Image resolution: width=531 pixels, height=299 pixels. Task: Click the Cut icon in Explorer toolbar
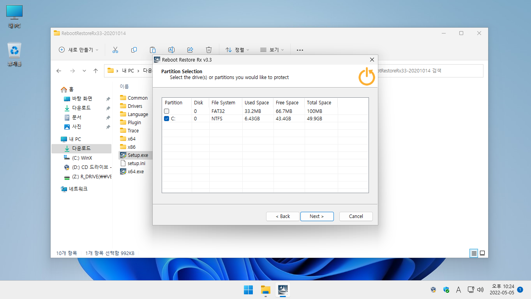(115, 50)
